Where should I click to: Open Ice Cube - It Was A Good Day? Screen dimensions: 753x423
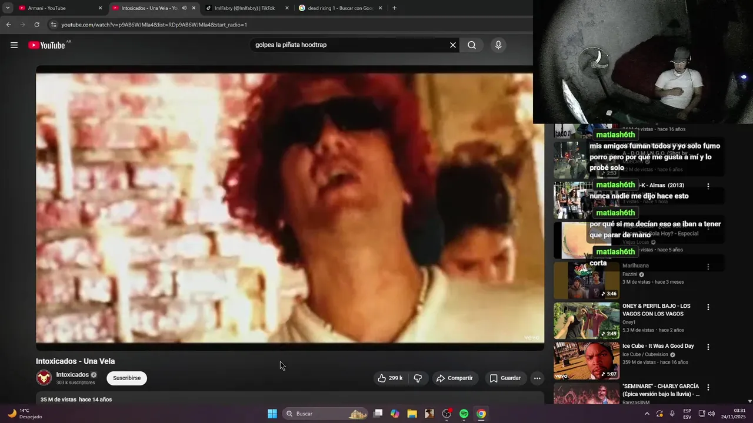tap(658, 346)
